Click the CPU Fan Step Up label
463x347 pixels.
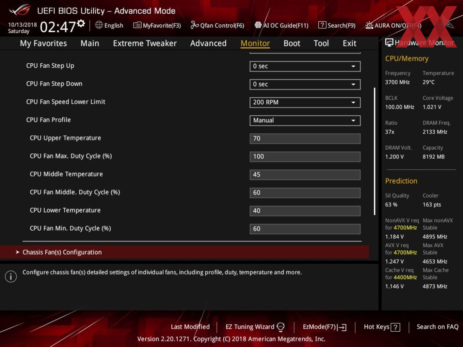click(x=50, y=66)
